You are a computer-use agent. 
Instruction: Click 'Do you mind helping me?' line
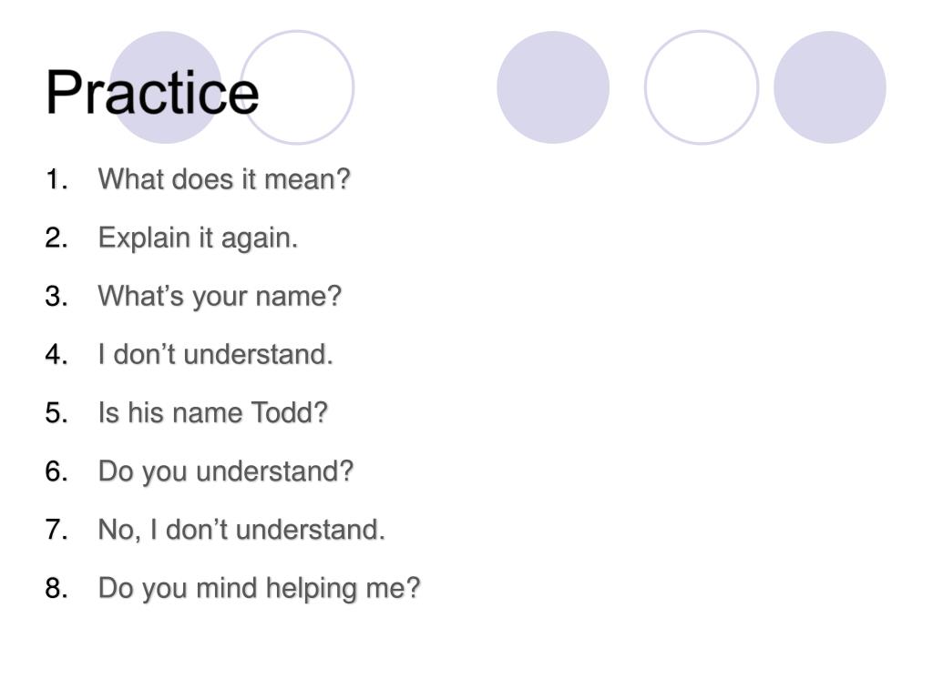pyautogui.click(x=260, y=589)
